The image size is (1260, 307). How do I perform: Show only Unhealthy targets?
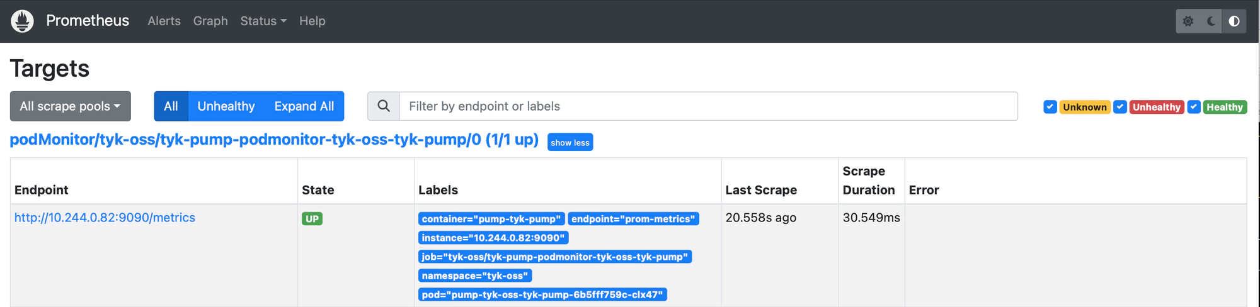pos(226,106)
